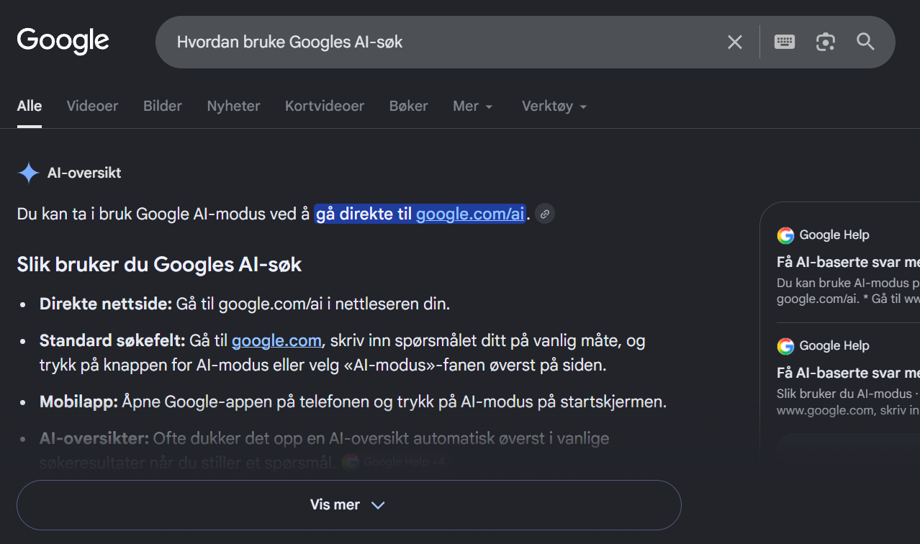Click the first 'Google Help' source name
The image size is (920, 544).
834,235
